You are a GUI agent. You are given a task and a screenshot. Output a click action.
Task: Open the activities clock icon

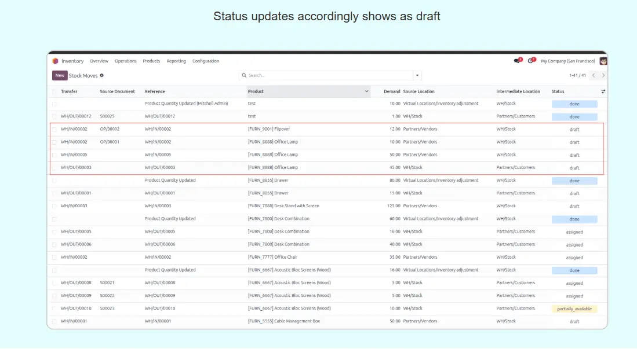530,61
